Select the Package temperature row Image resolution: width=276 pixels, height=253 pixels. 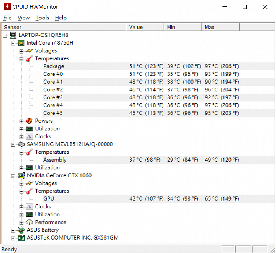(158, 66)
